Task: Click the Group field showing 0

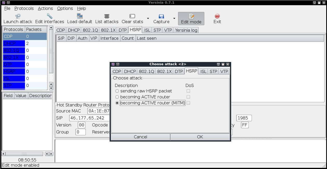Action: (81, 132)
